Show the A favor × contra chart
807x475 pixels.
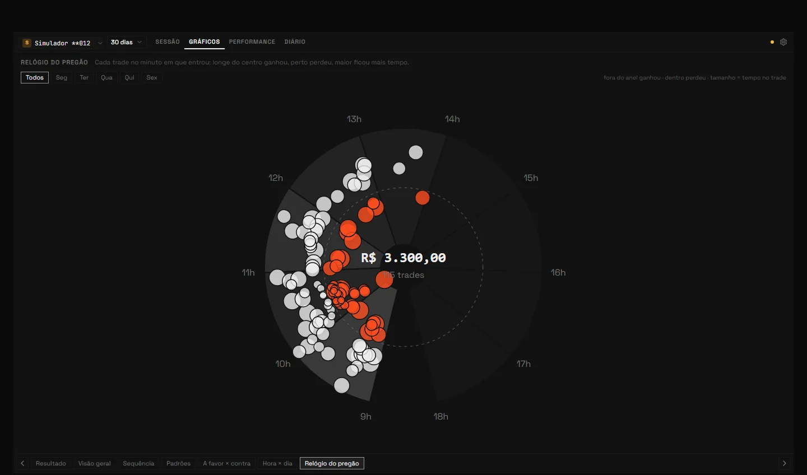[x=227, y=463]
